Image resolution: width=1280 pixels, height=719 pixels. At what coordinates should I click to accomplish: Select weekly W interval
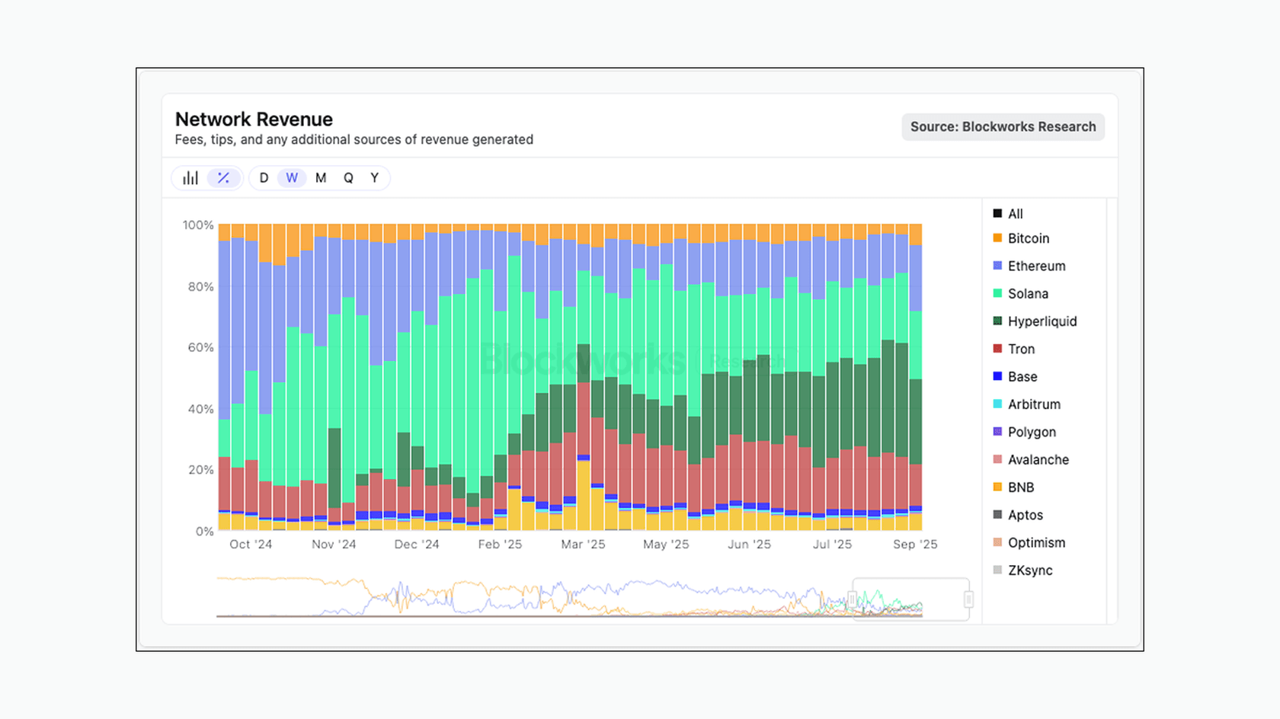click(292, 178)
